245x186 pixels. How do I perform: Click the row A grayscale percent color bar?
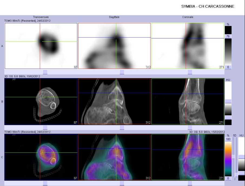pyautogui.click(x=228, y=52)
